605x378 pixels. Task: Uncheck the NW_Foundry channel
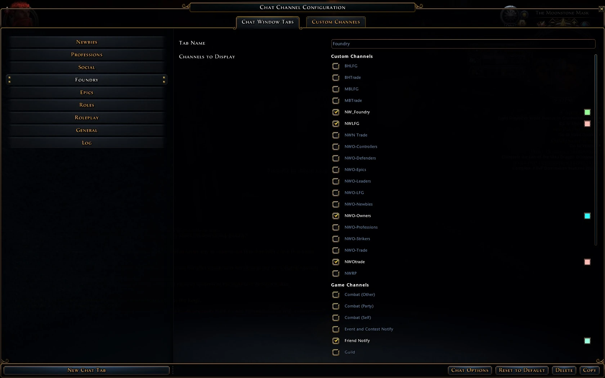pyautogui.click(x=336, y=112)
